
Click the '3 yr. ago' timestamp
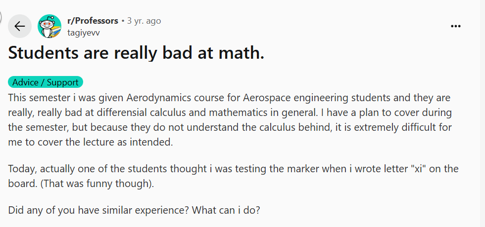click(x=144, y=21)
